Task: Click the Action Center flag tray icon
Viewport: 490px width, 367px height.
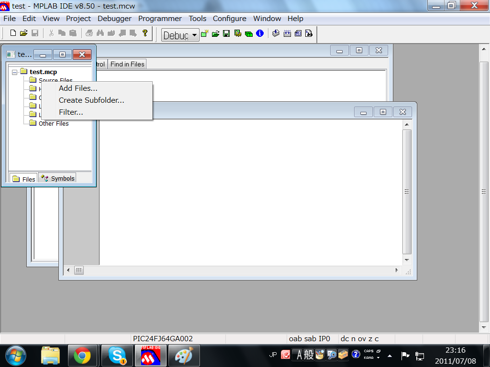Action: pyautogui.click(x=405, y=355)
